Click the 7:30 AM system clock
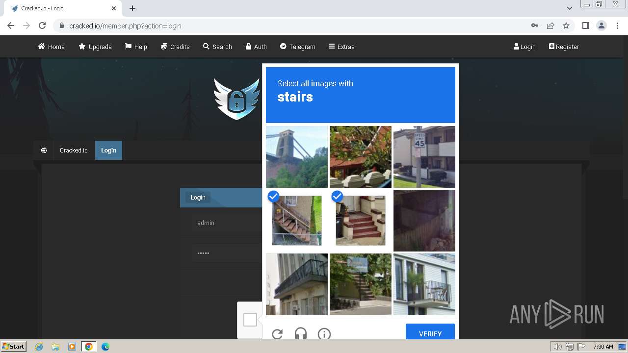Screen dimensions: 628x353 [x=603, y=347]
